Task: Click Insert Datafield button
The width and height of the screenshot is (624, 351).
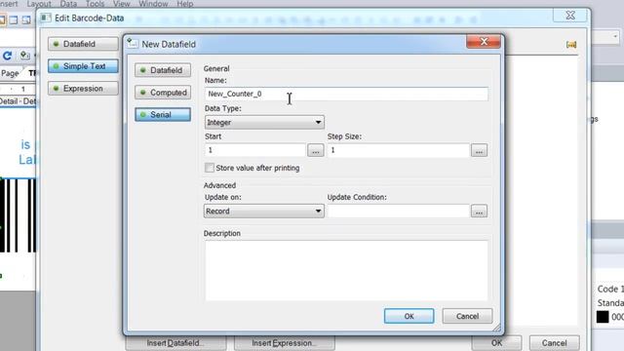Action: 175,343
